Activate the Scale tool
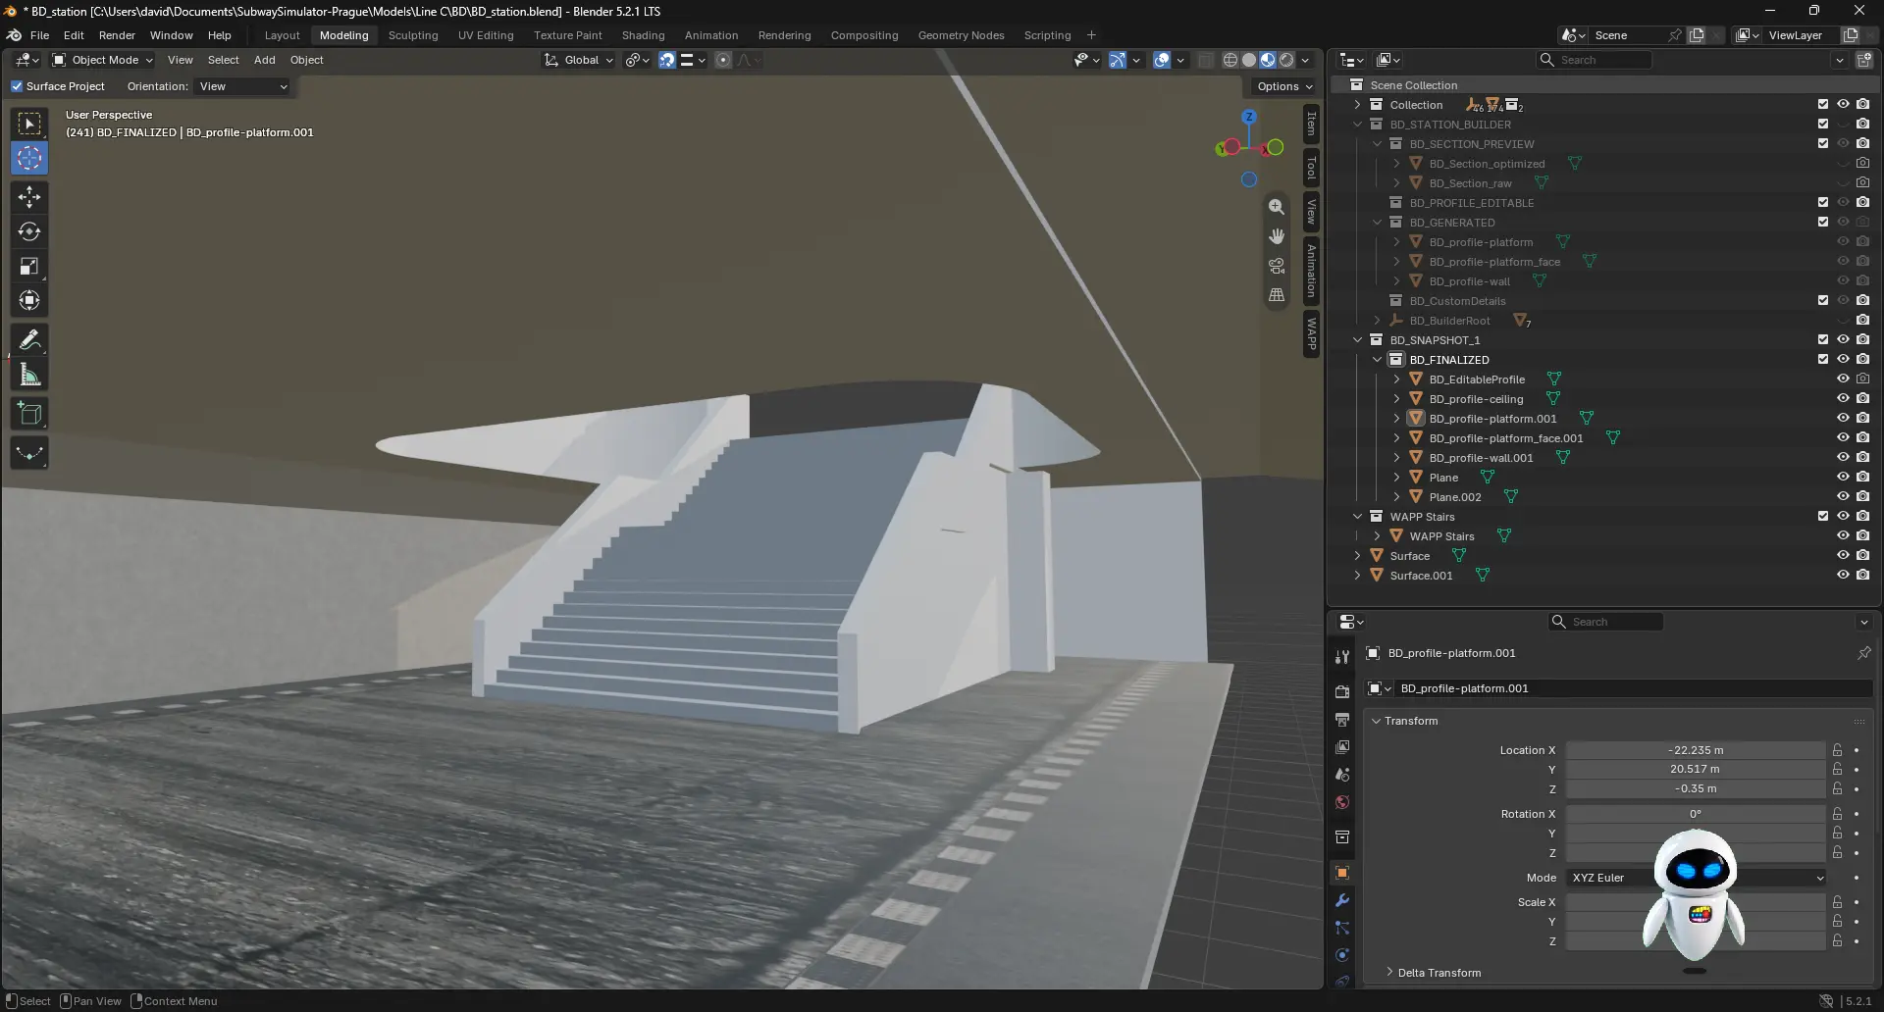The height and width of the screenshot is (1012, 1884). 29,266
